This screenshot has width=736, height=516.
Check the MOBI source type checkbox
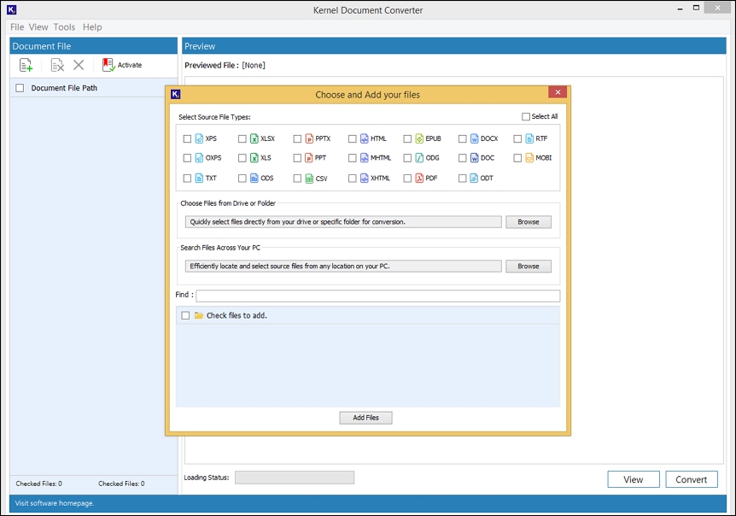pyautogui.click(x=517, y=158)
